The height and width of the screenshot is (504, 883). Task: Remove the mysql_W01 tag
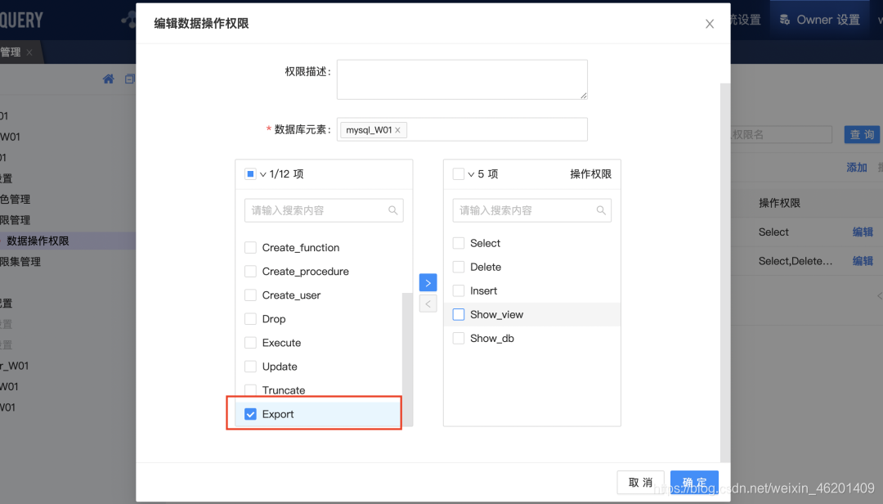tap(397, 130)
